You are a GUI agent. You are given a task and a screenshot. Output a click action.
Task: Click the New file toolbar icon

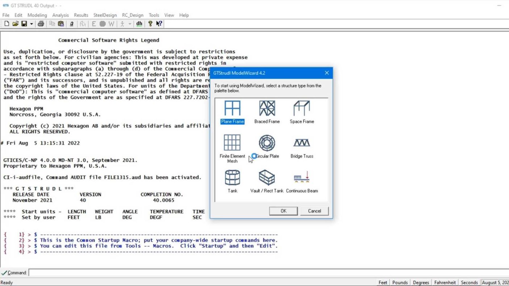pos(7,24)
